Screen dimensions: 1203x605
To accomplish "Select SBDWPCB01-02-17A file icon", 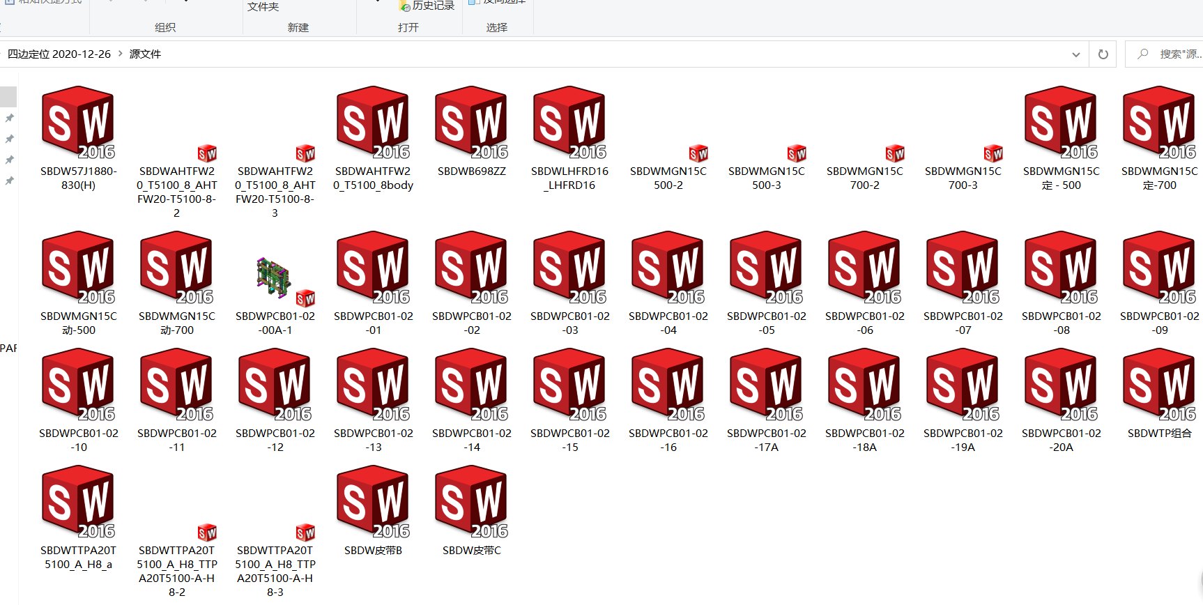I will pos(766,385).
